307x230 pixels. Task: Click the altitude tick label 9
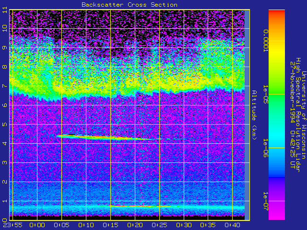click(5, 47)
